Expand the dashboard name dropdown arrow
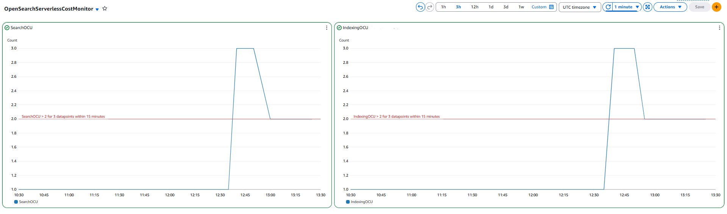 tap(97, 9)
